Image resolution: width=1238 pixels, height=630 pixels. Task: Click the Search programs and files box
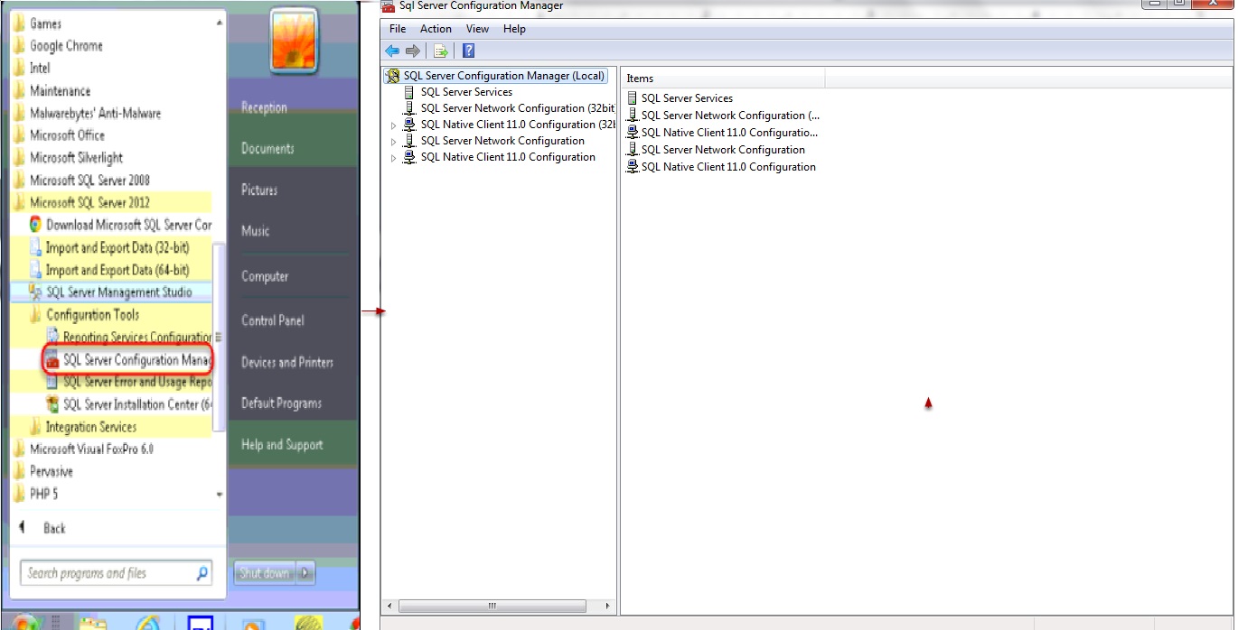tap(116, 573)
